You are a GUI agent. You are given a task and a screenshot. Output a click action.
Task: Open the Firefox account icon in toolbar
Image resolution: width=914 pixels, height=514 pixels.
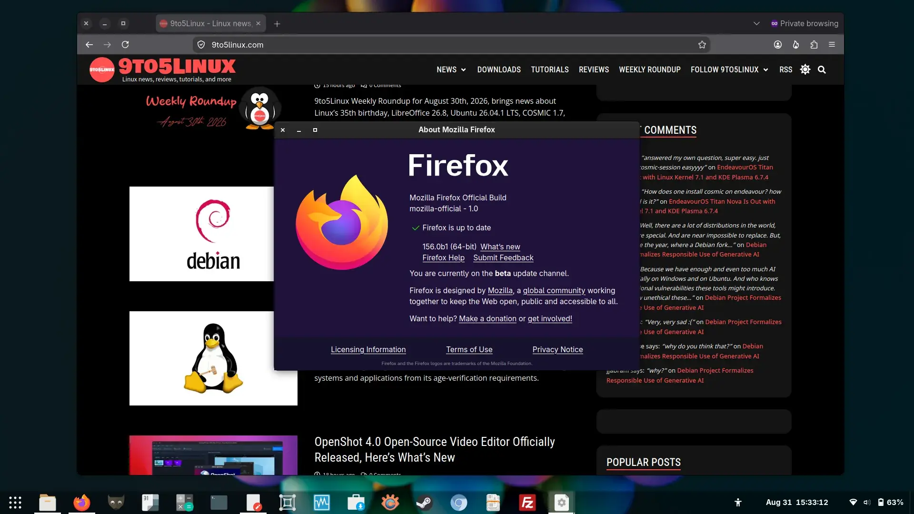(x=778, y=44)
